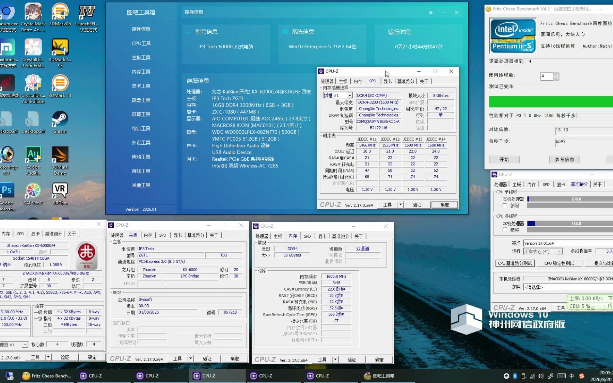
Task: Expand the 工具 arrow in the processor CPU-Z window
Action: (48, 357)
